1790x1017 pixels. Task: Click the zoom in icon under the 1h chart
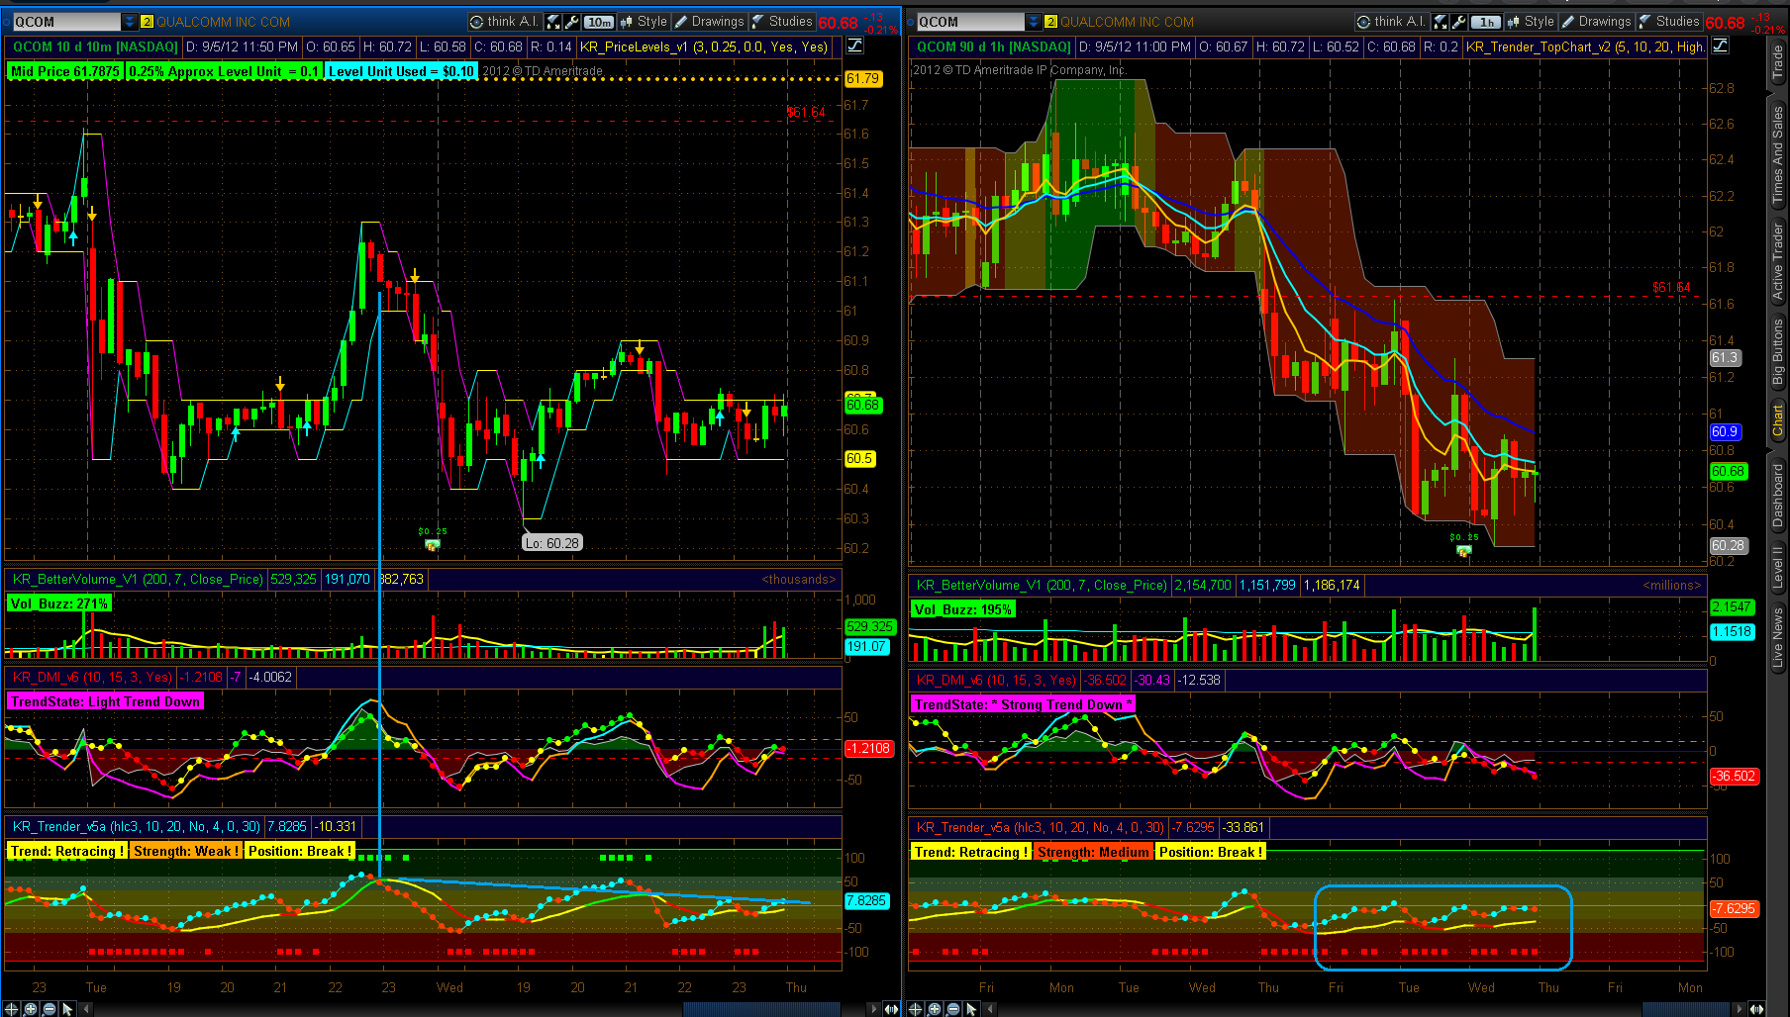point(935,1009)
